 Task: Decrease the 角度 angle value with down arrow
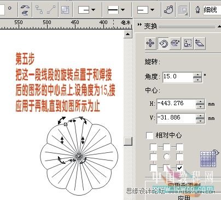pyautogui.click(x=197, y=80)
